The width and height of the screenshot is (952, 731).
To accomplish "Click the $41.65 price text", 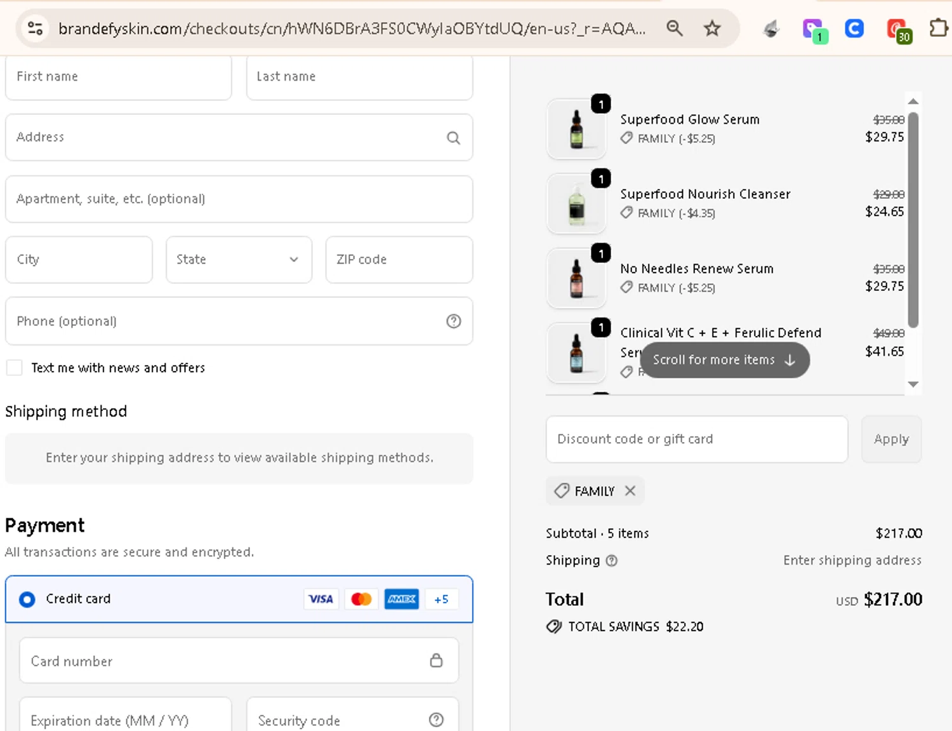I will tap(884, 351).
